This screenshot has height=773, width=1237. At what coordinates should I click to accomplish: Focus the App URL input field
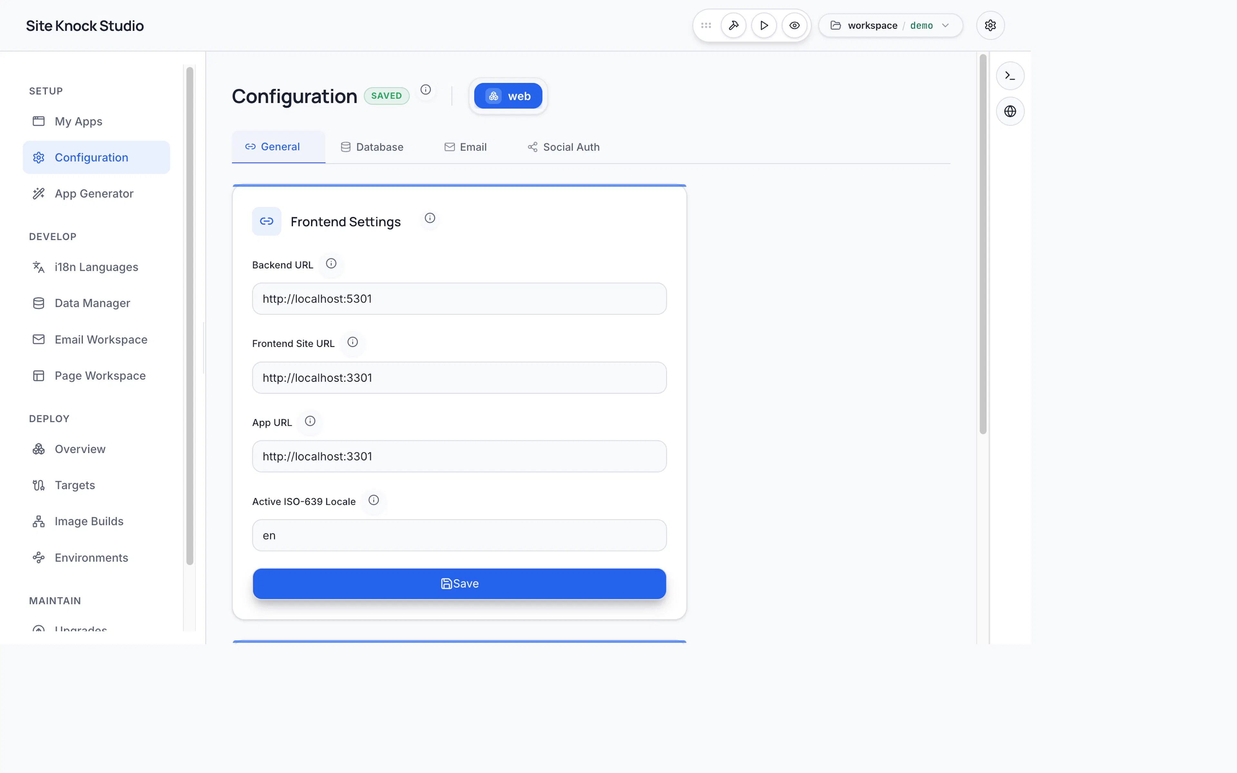click(x=459, y=456)
